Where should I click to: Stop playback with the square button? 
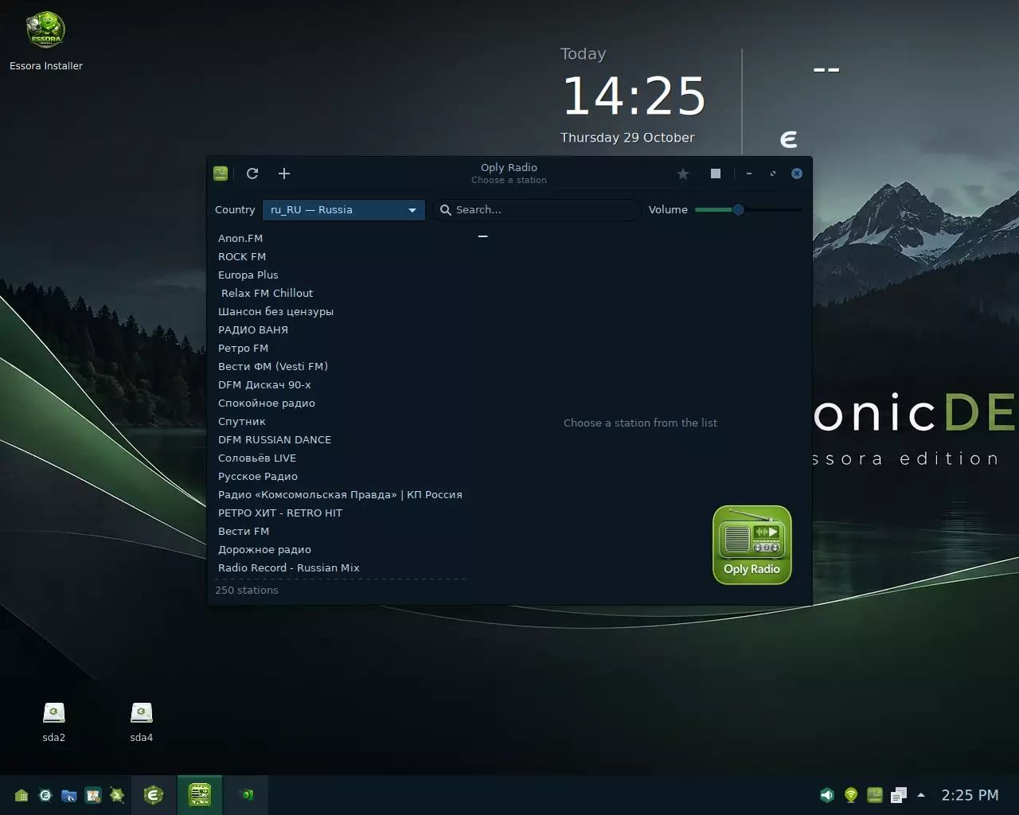pos(716,174)
